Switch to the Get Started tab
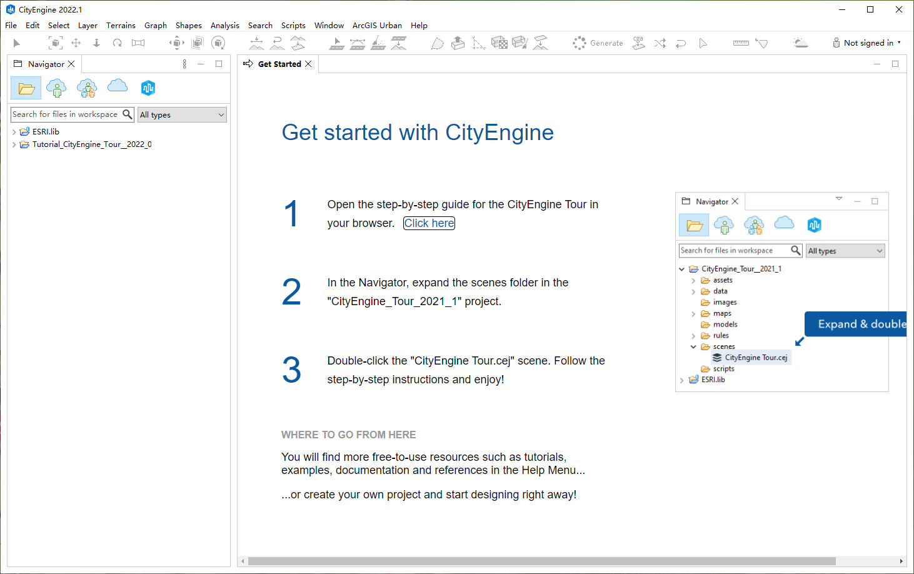The width and height of the screenshot is (914, 574). coord(278,63)
